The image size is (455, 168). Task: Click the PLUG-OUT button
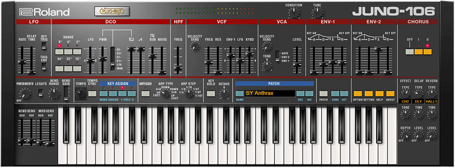tap(112, 11)
